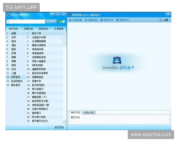Viewport: 177px width, 142px height.
Task: Open the 本地管理 tab
Action: (59, 29)
